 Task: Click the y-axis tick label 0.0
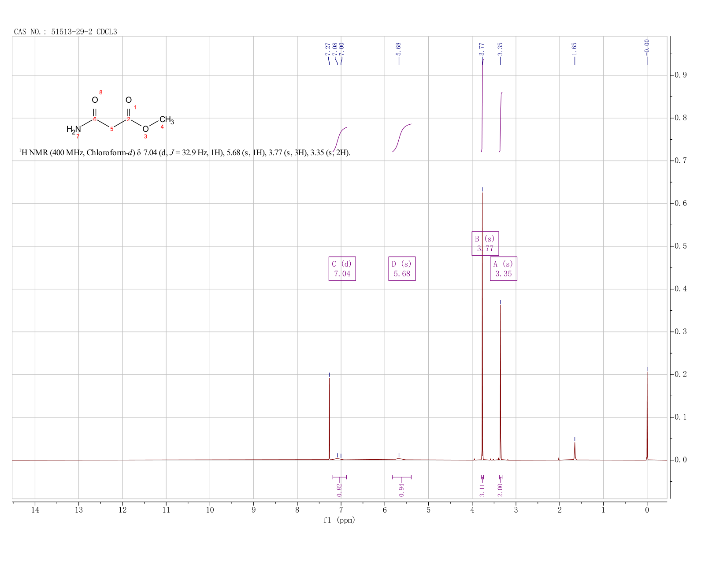pos(680,460)
